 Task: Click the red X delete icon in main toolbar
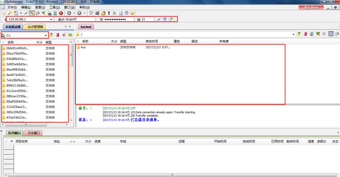115,13
